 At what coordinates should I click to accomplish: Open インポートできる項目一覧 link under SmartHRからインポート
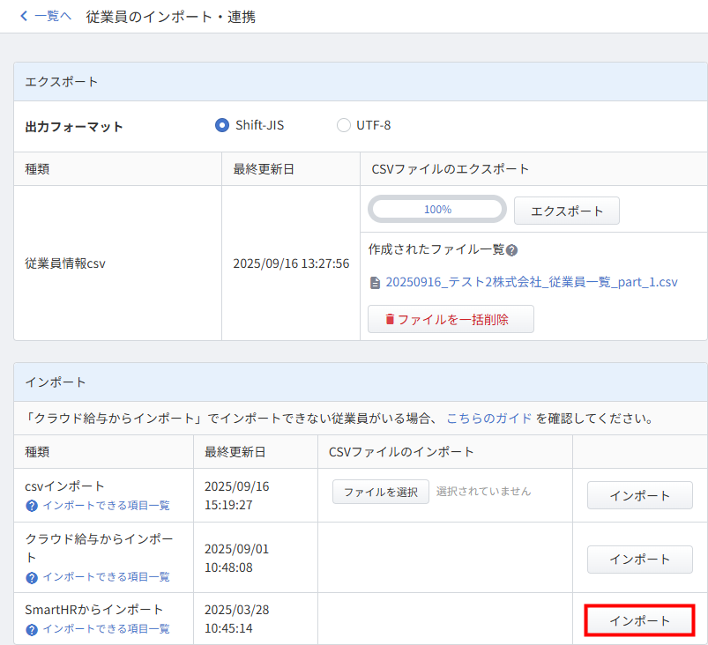point(106,629)
